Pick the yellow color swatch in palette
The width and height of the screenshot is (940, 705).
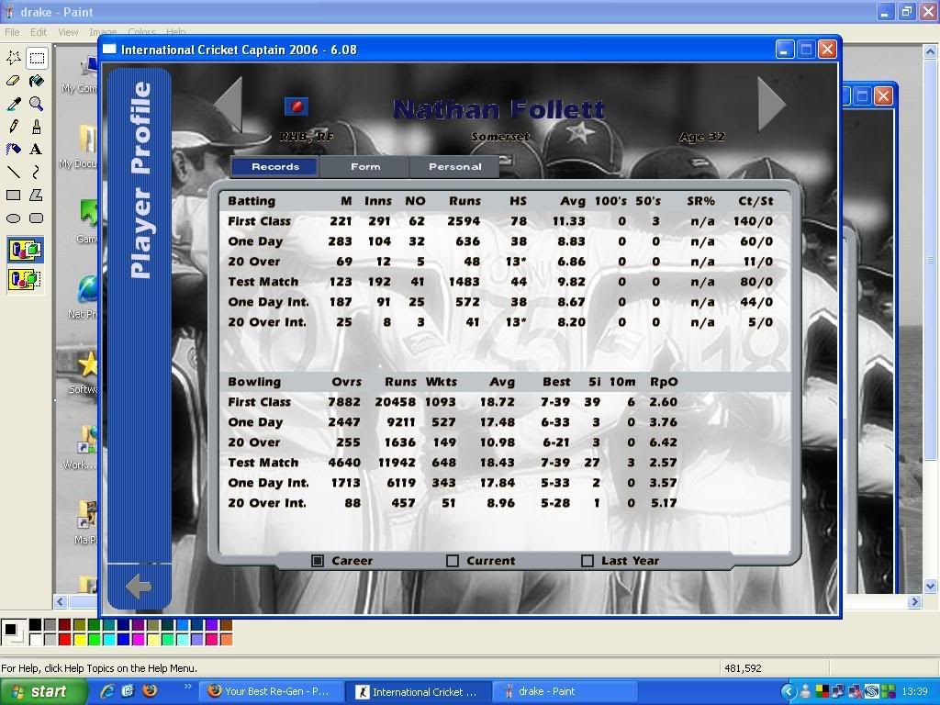79,640
